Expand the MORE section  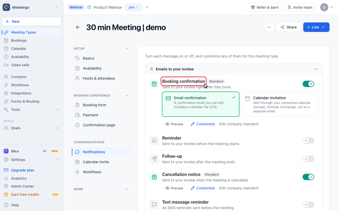pos(127,189)
